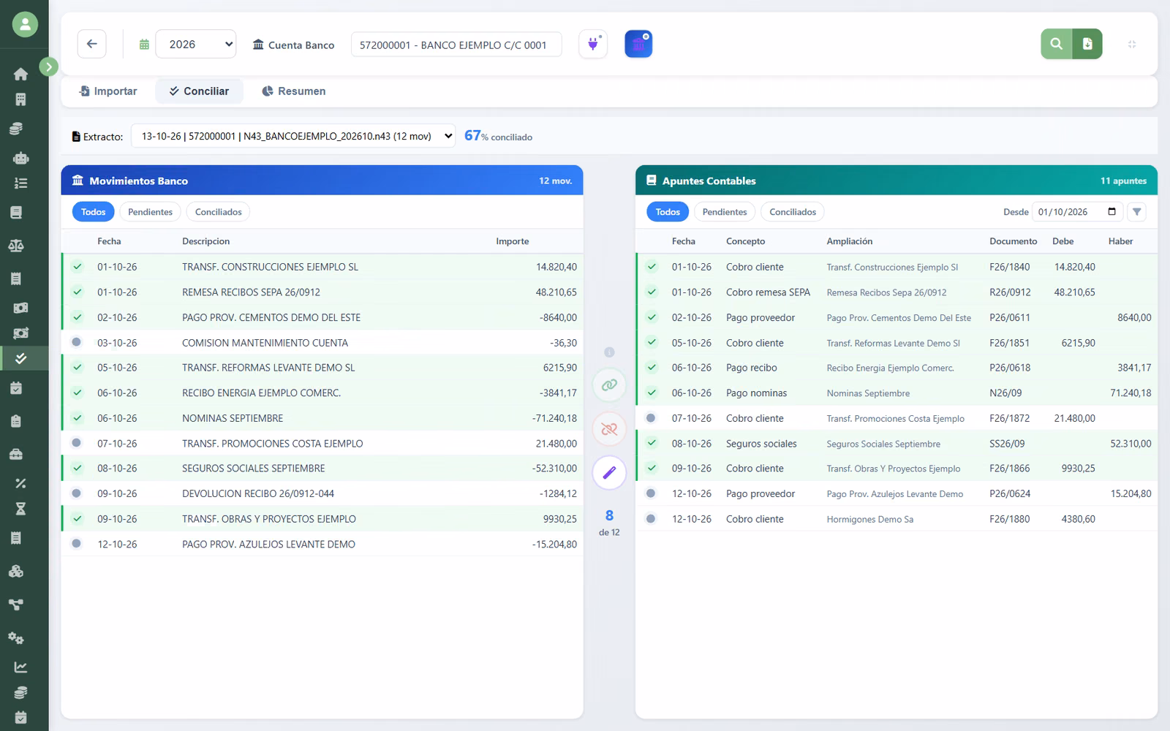Filter Apuntes Contables by Conciliados
1170x731 pixels.
coord(793,212)
